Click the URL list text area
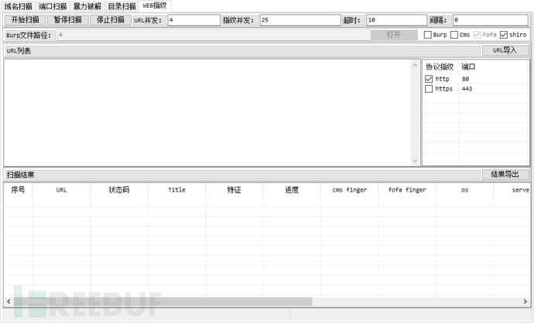Viewport: 534px width, 323px height. coord(207,113)
